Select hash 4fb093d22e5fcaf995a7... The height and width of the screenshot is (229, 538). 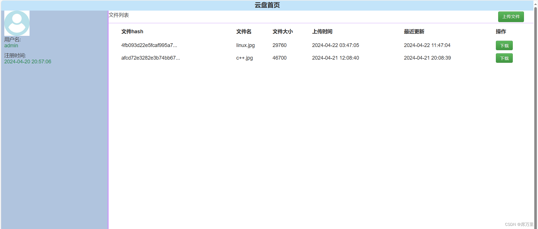pyautogui.click(x=149, y=45)
